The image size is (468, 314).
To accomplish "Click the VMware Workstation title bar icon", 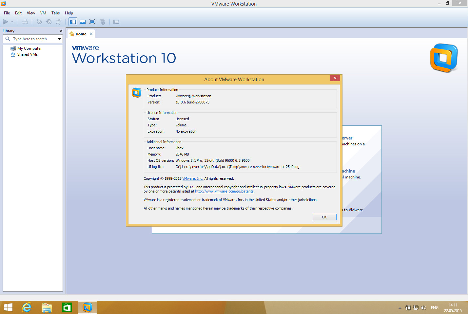I will [3, 4].
